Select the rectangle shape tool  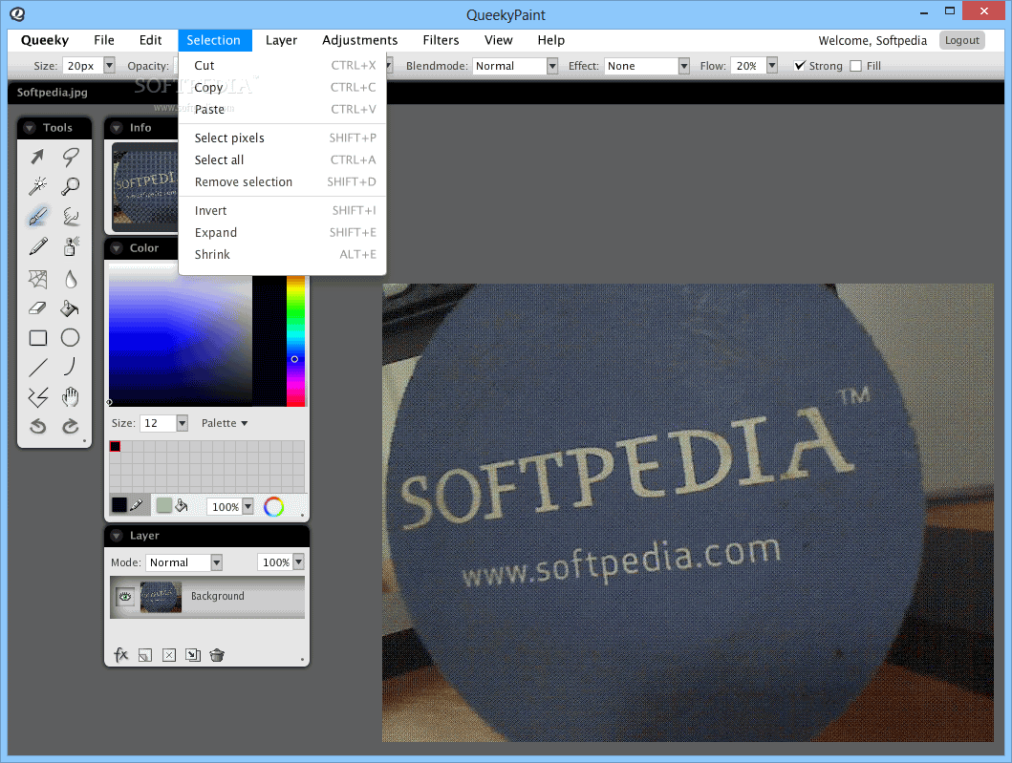coord(37,338)
